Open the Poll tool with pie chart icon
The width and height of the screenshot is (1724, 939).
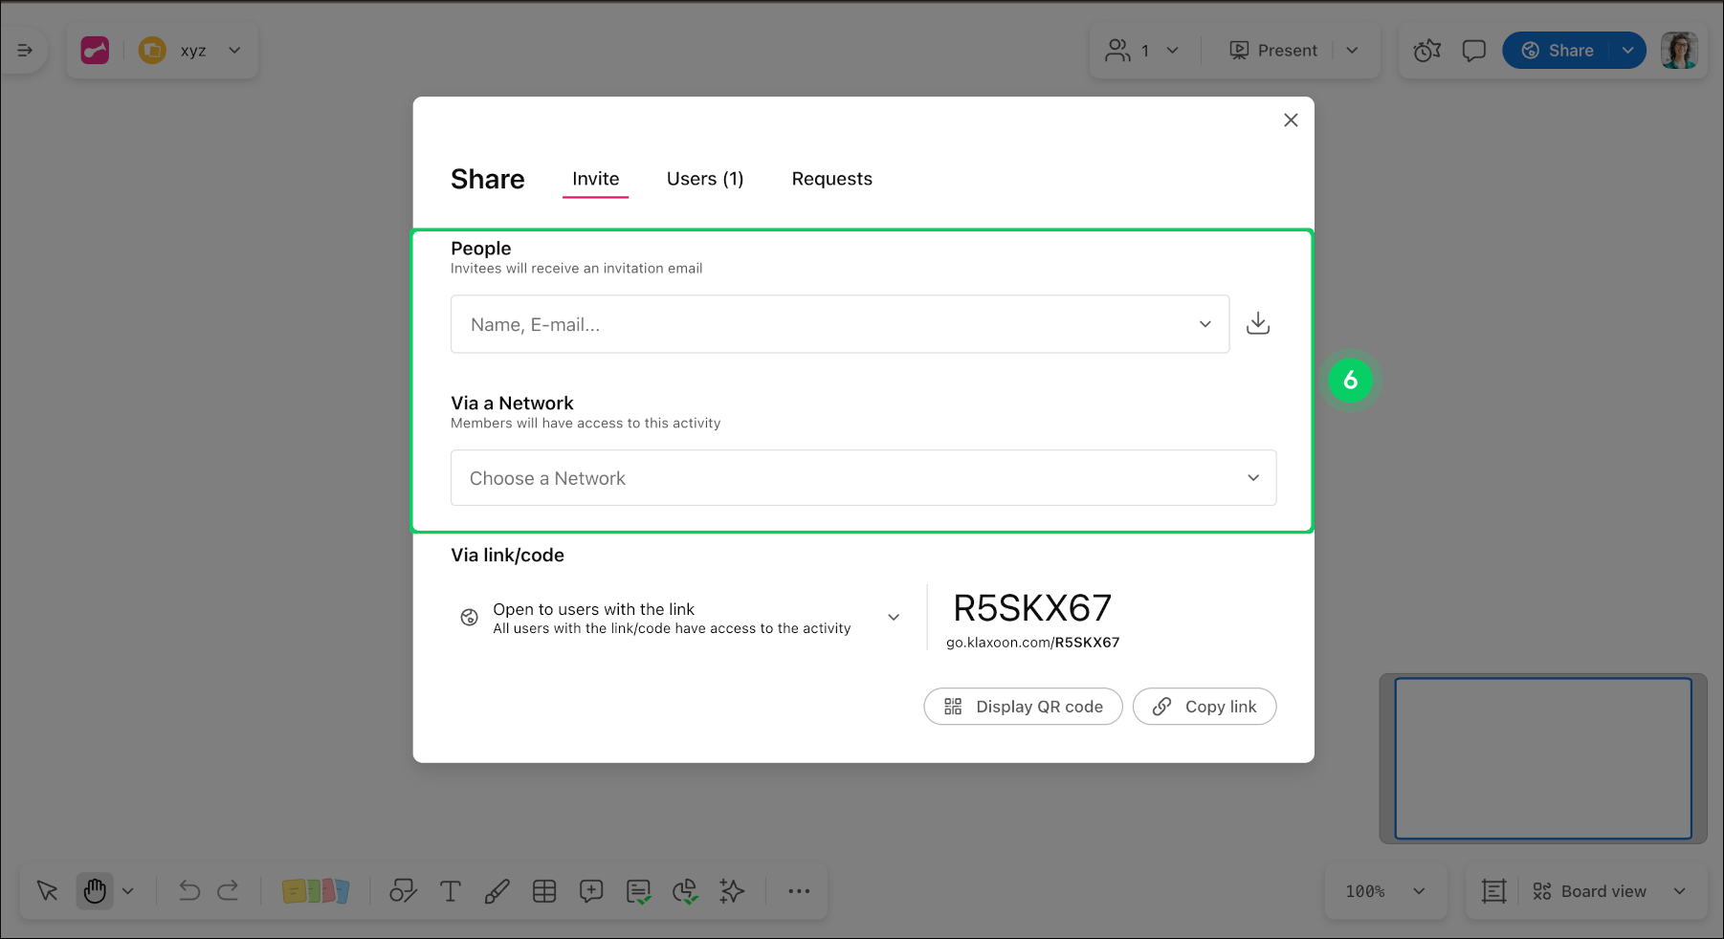[x=685, y=890]
